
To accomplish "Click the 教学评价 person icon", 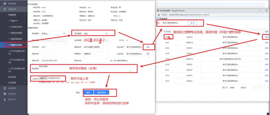I will [x=5, y=99].
